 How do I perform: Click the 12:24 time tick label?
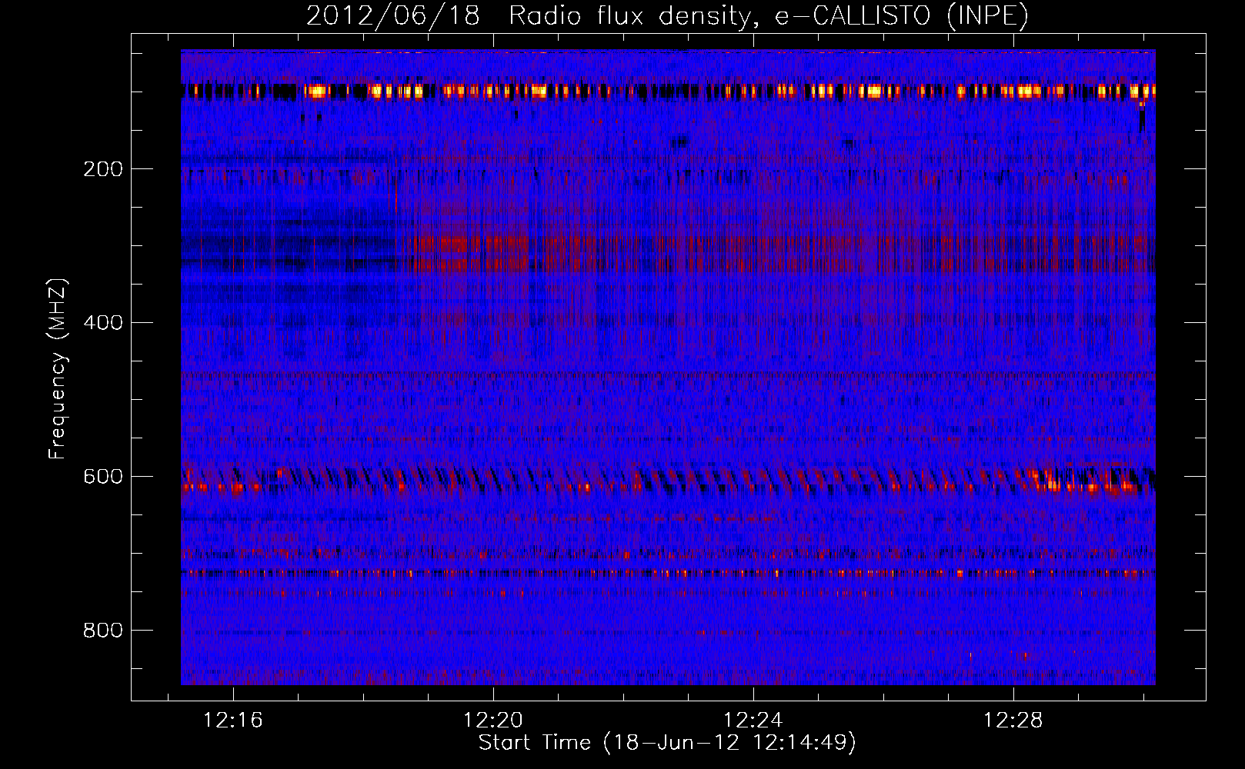click(753, 720)
